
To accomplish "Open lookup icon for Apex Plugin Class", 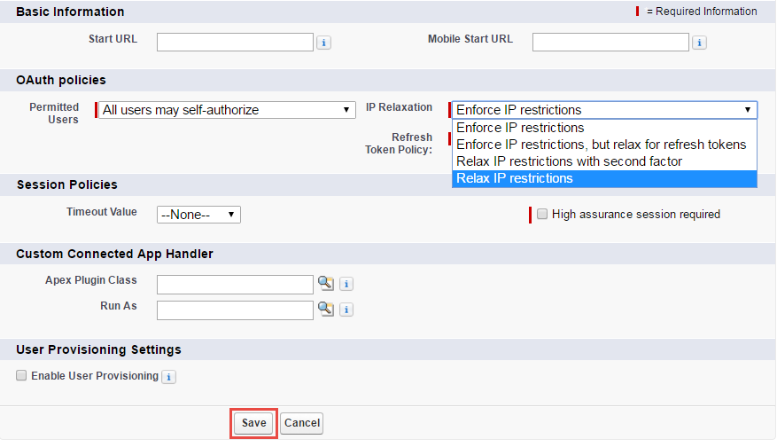I will 325,284.
